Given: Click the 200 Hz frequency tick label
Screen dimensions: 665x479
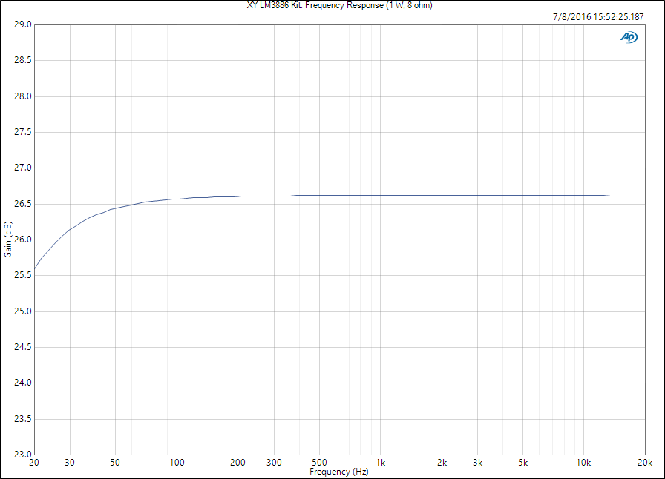Looking at the screenshot, I should (x=238, y=463).
